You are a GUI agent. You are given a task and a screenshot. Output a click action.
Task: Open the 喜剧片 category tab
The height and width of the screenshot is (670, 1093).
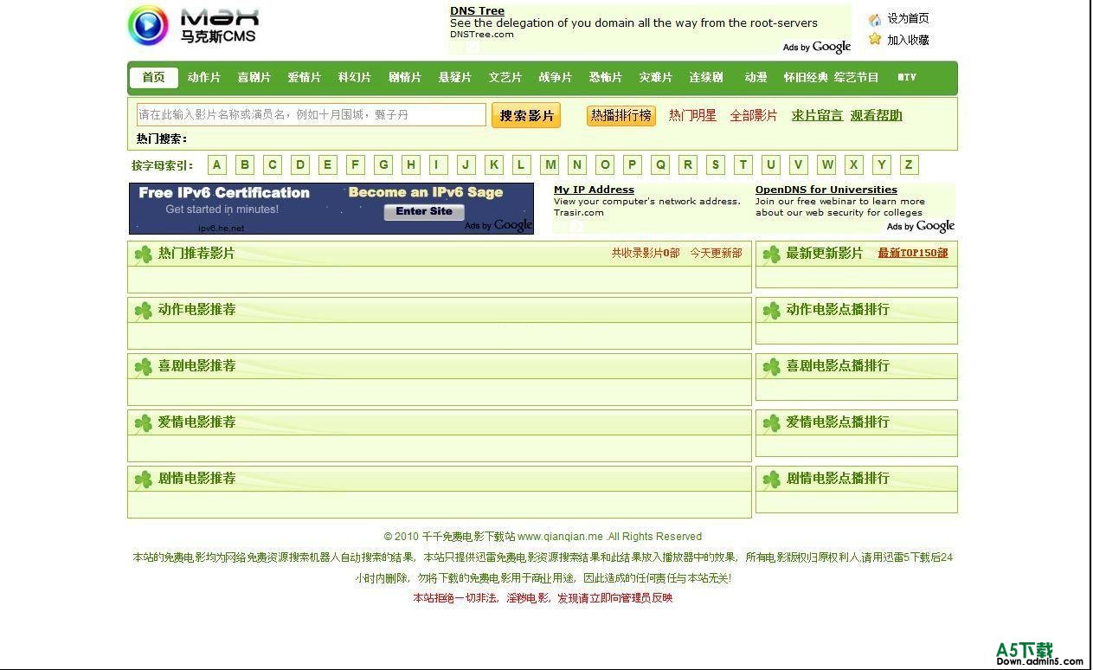click(254, 78)
